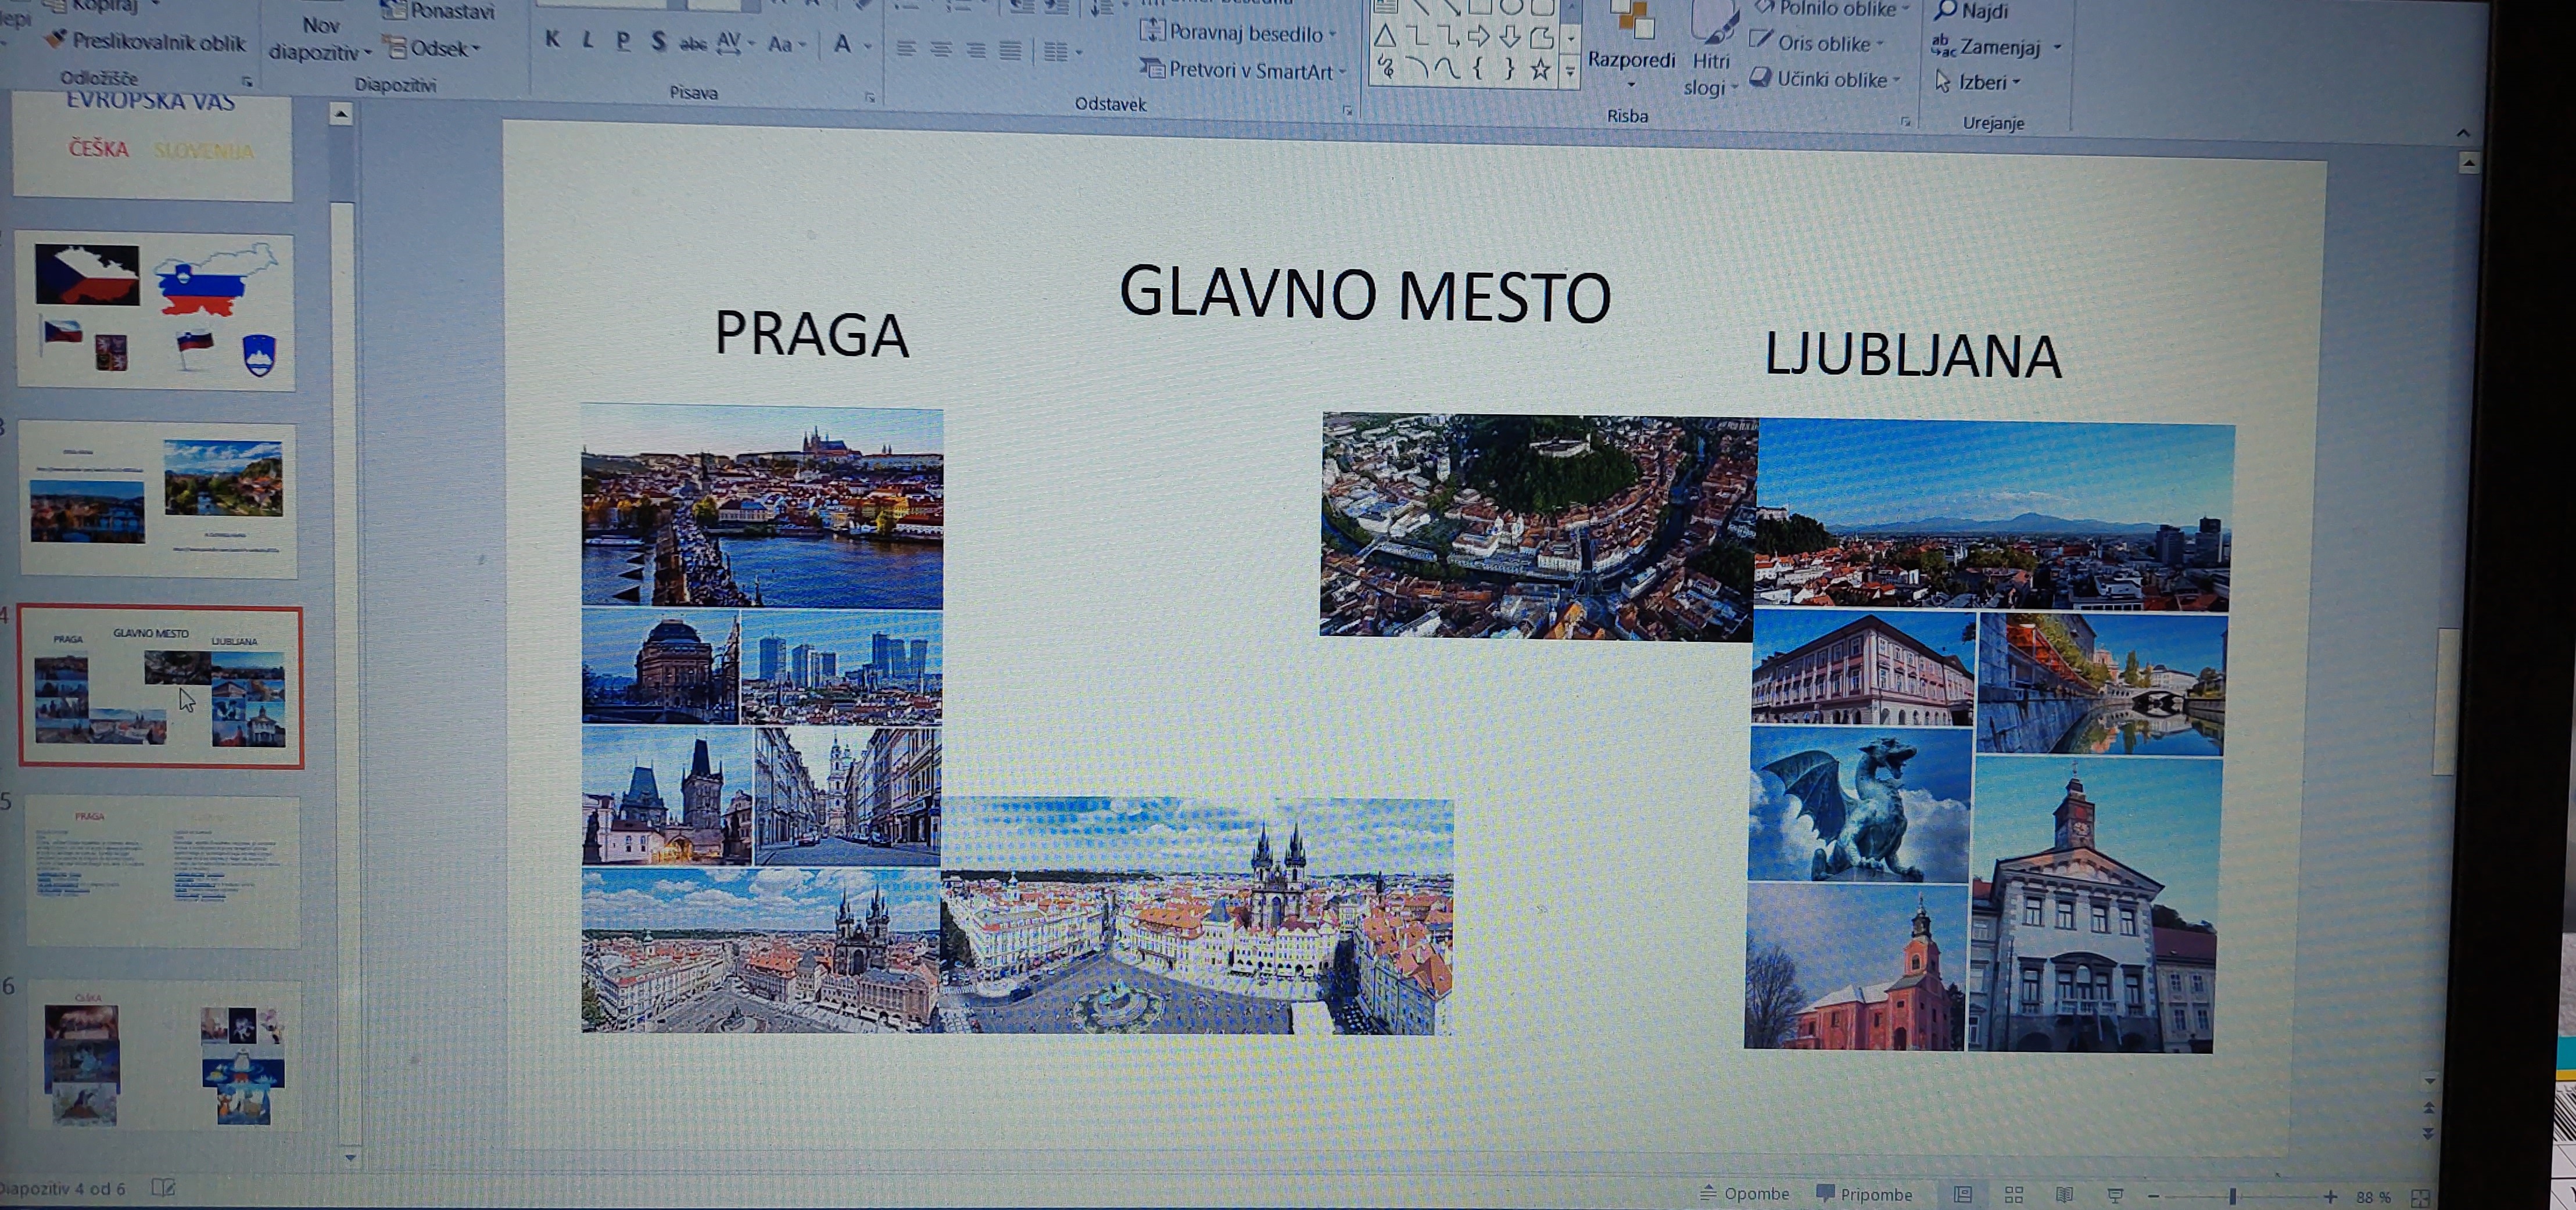
Task: Center the paragraph text
Action: click(x=940, y=49)
